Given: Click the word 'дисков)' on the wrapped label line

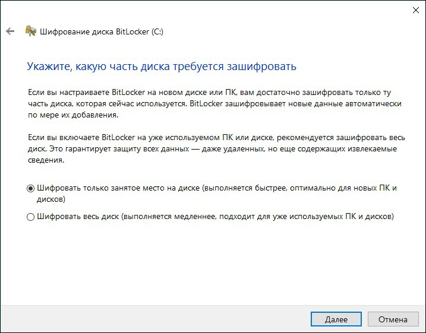Looking at the screenshot, I should [x=51, y=199].
